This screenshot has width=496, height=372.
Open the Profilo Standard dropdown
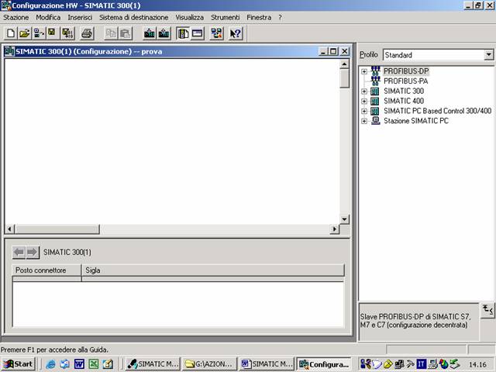click(x=488, y=55)
